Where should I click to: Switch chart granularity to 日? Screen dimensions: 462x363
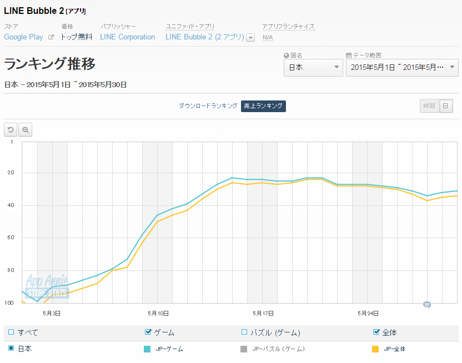tap(446, 106)
